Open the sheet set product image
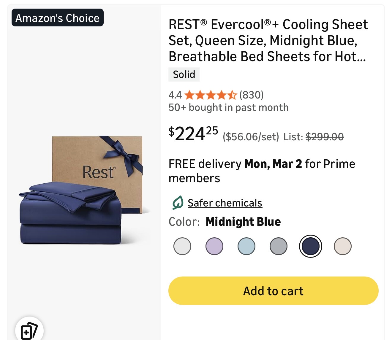The width and height of the screenshot is (392, 340). pyautogui.click(x=81, y=190)
